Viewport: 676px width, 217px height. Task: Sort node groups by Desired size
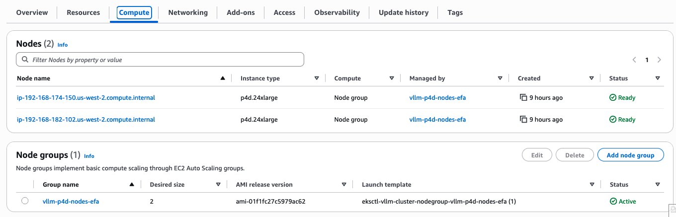[218, 185]
